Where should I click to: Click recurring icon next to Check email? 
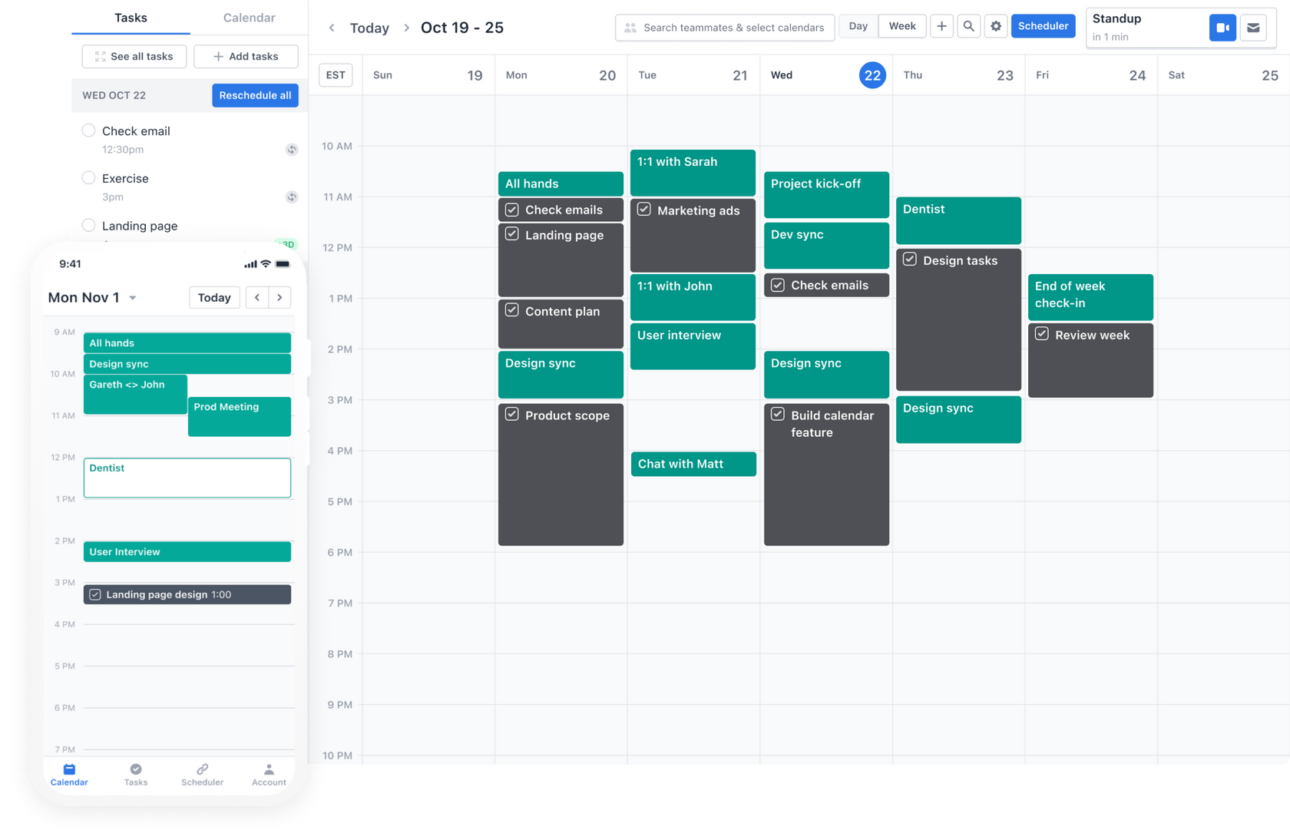pos(292,150)
